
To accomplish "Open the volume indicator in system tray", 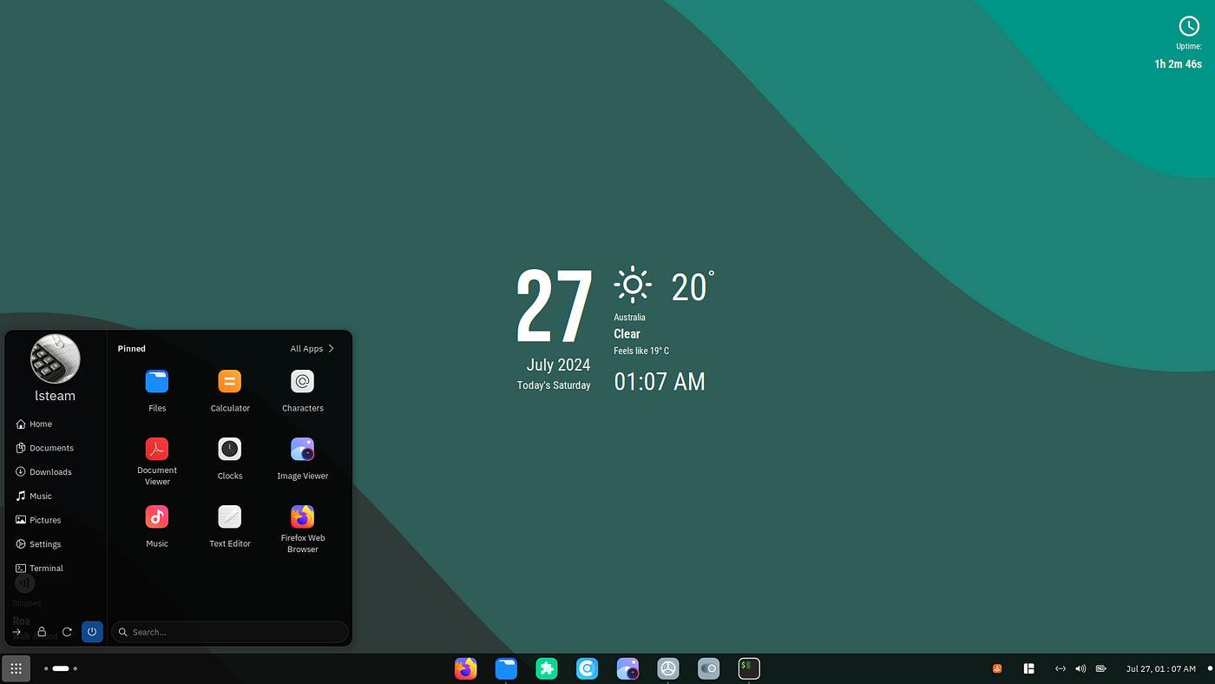I will coord(1080,668).
